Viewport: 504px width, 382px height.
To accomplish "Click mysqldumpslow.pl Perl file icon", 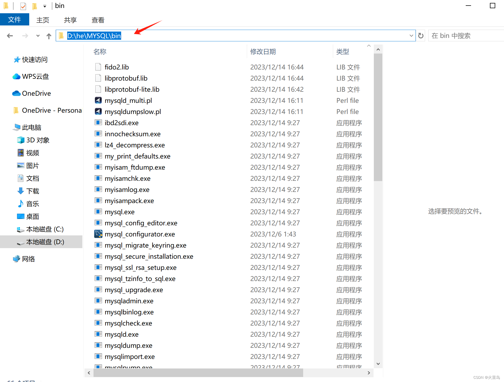I will [98, 111].
